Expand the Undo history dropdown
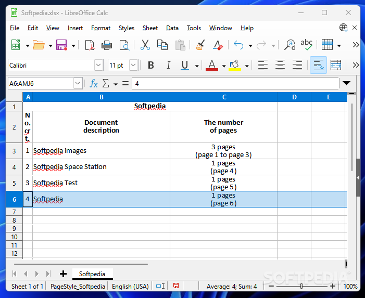 (x=250, y=46)
